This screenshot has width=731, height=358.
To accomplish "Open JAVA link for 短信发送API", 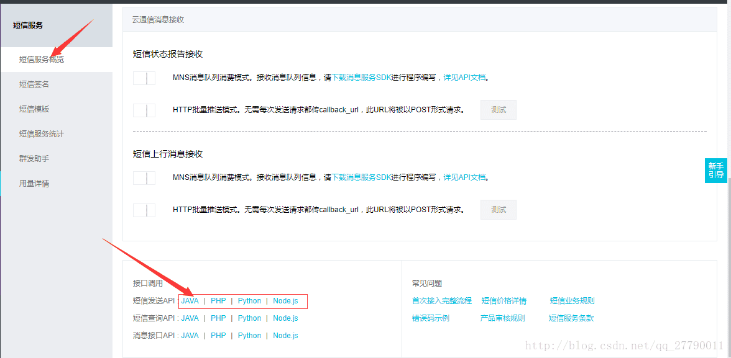I will 190,301.
